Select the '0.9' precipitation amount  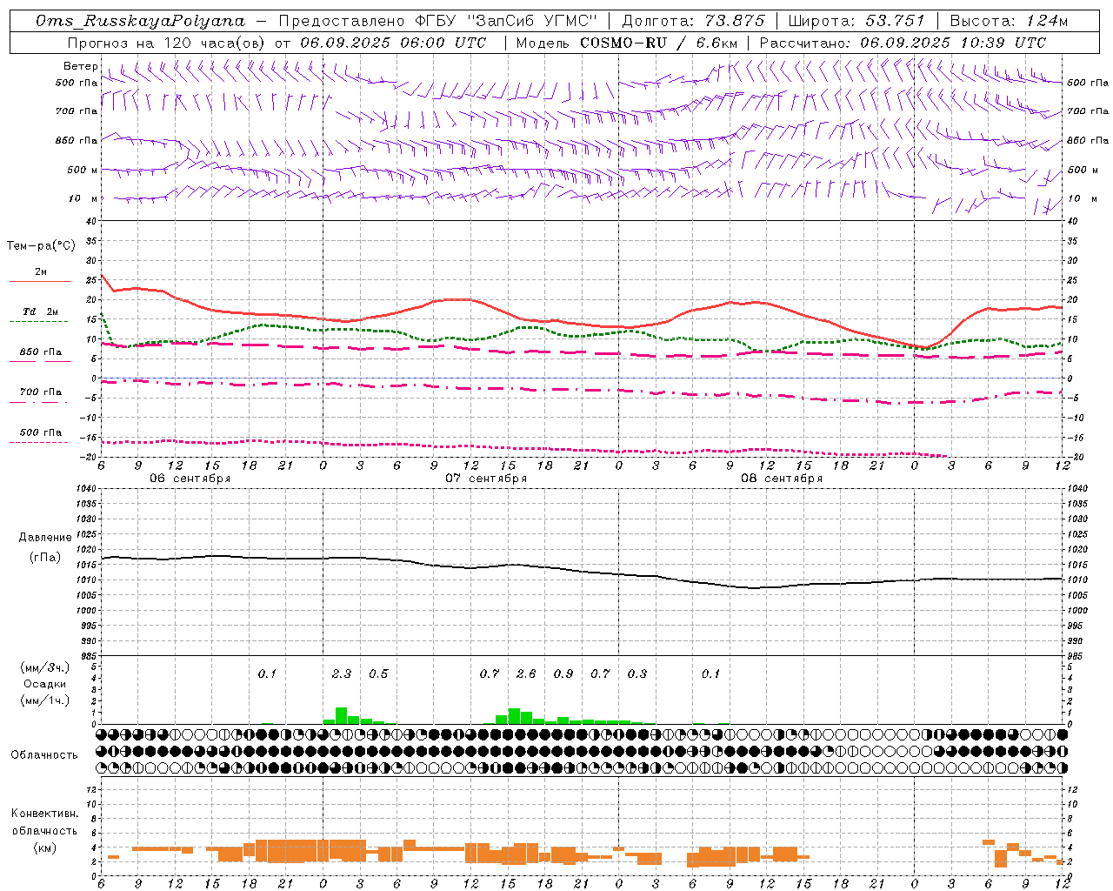(x=563, y=673)
